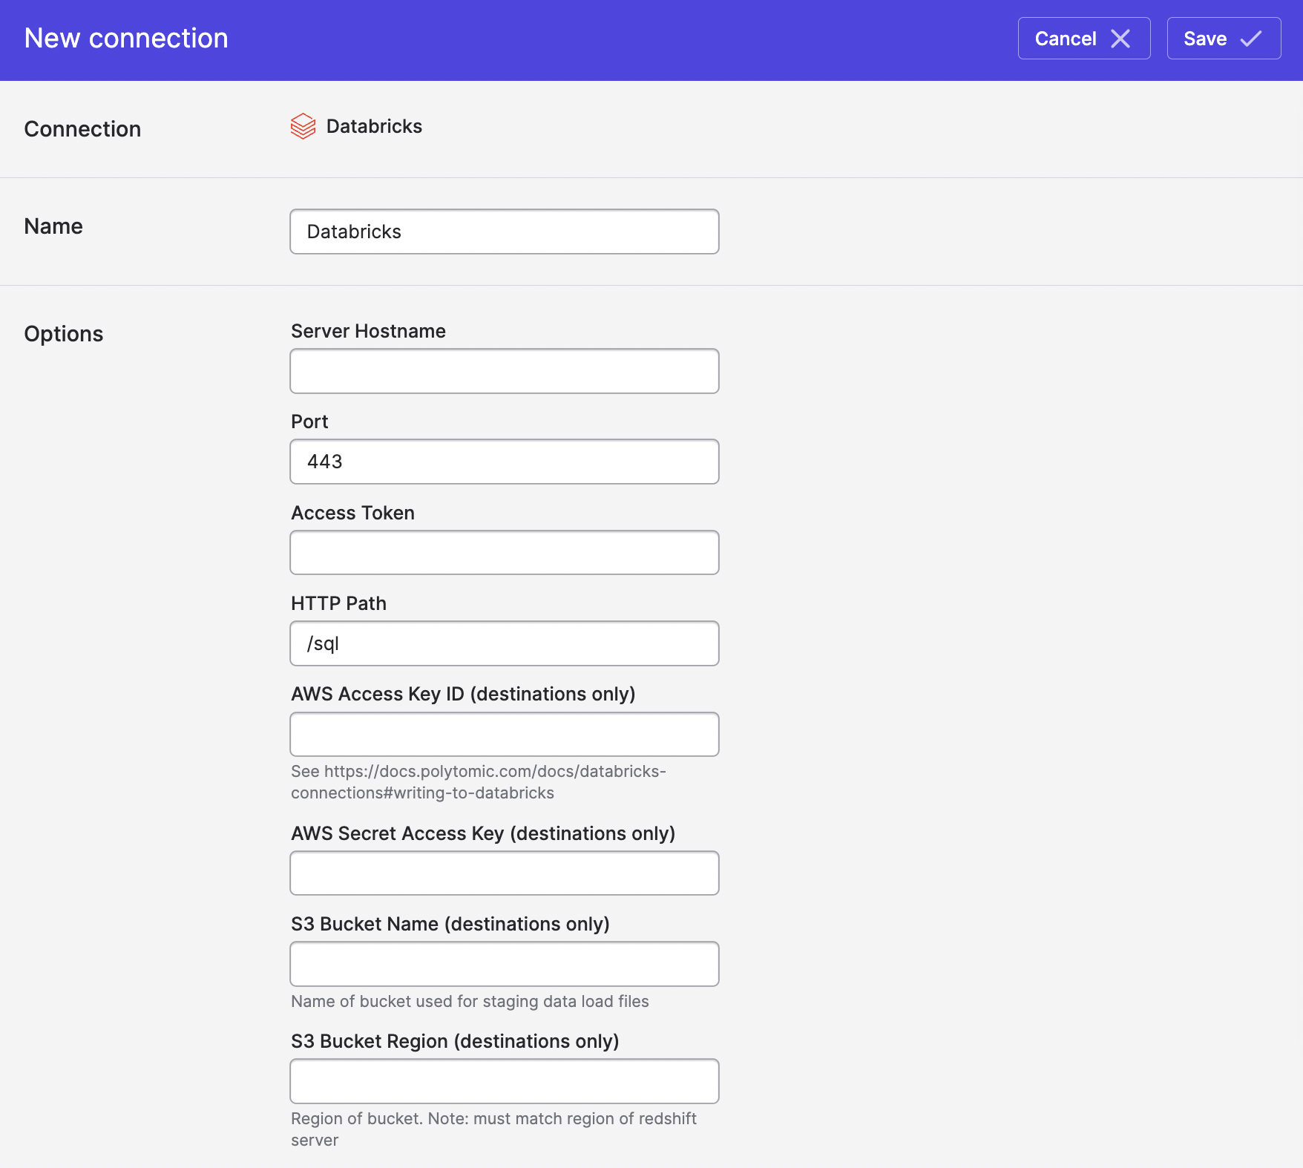Click 'S3 Bucket Name (destinations only)' label

pos(450,924)
